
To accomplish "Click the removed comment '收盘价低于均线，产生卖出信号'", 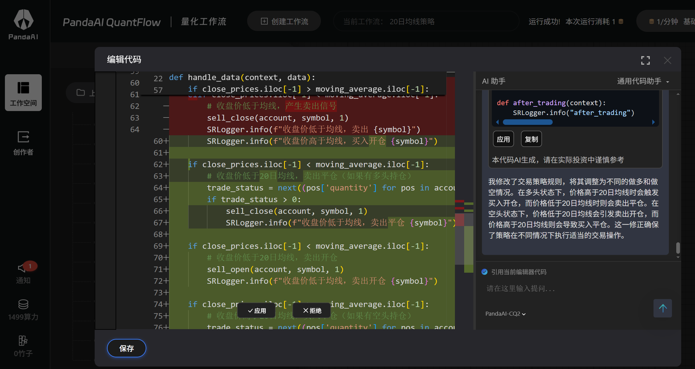I will 272,106.
